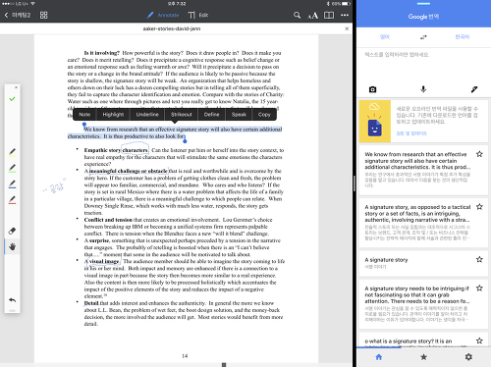
Task: Close the aaker-stories document tab
Action: click(x=347, y=28)
